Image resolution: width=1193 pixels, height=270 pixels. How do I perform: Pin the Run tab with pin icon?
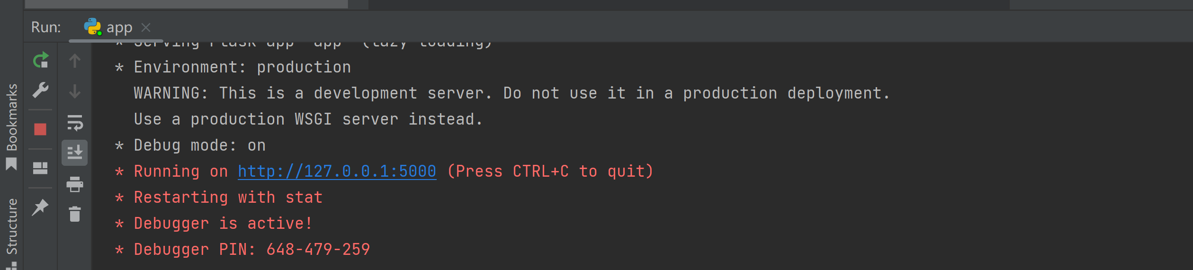point(40,207)
